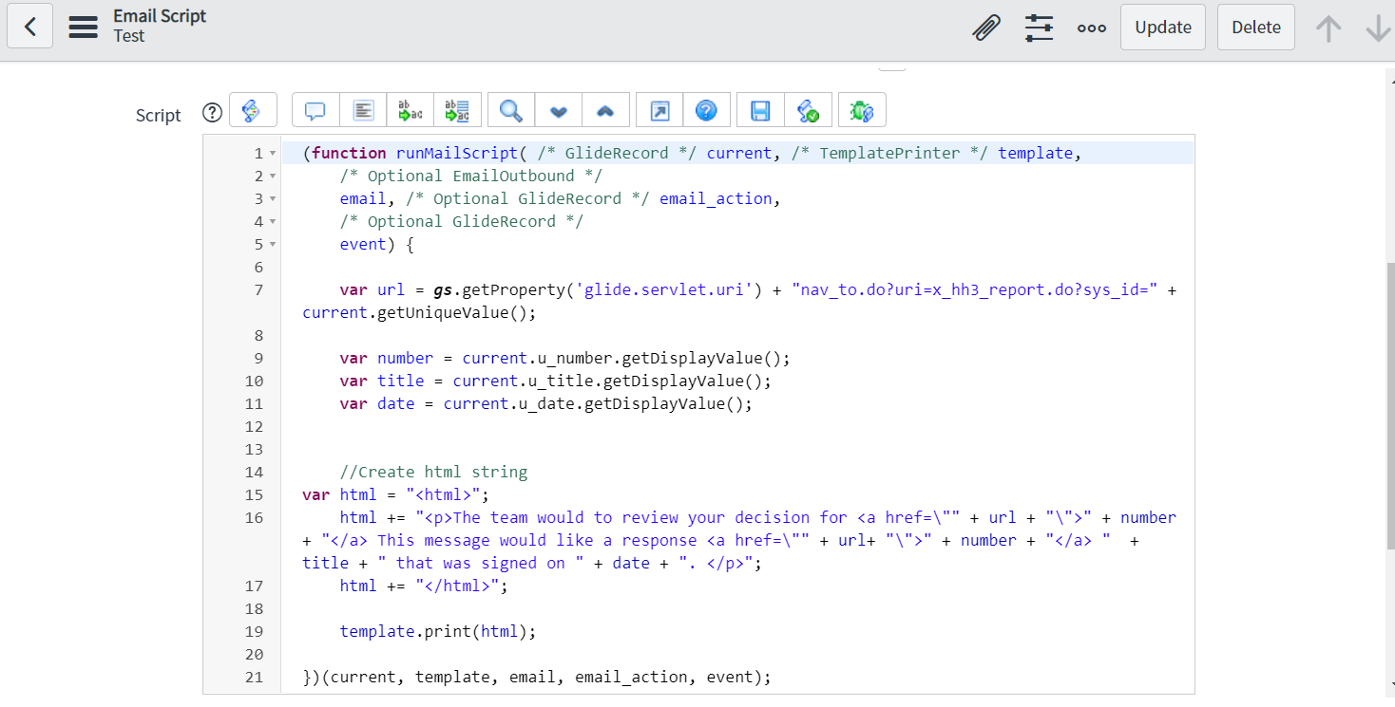Click the format code icon

click(x=363, y=111)
